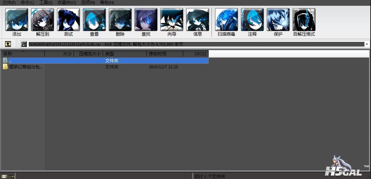Start 扫描病毒 (Virus scan)
This screenshot has width=371, height=179.
pos(226,20)
